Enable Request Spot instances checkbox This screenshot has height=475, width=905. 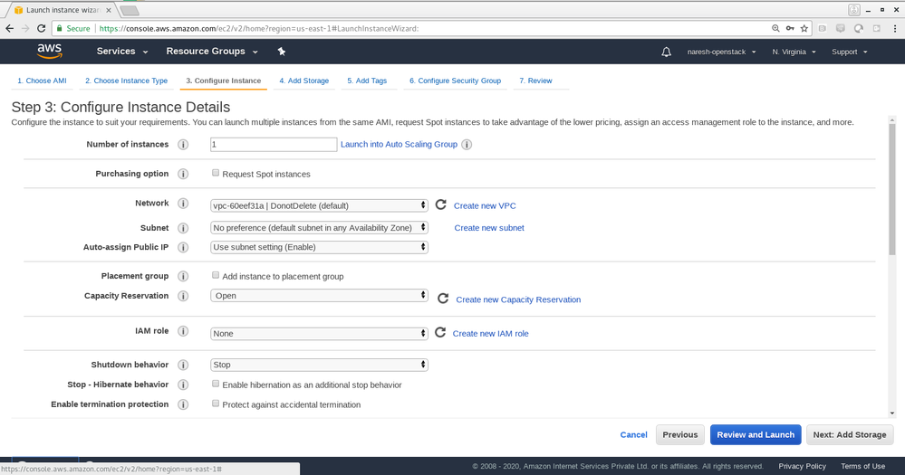coord(216,173)
